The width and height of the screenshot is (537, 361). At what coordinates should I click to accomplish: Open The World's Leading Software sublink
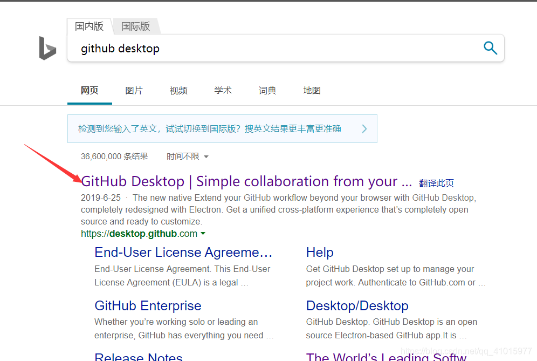(387, 357)
